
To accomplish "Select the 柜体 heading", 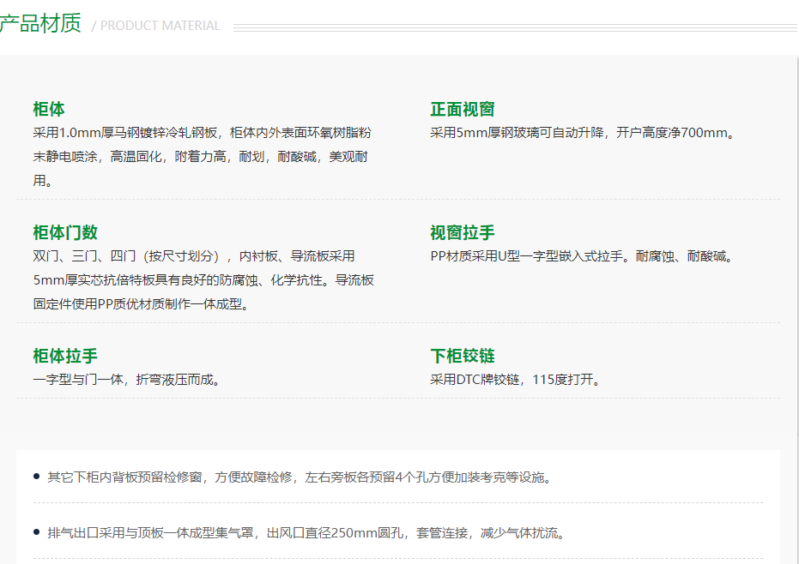I will (49, 109).
